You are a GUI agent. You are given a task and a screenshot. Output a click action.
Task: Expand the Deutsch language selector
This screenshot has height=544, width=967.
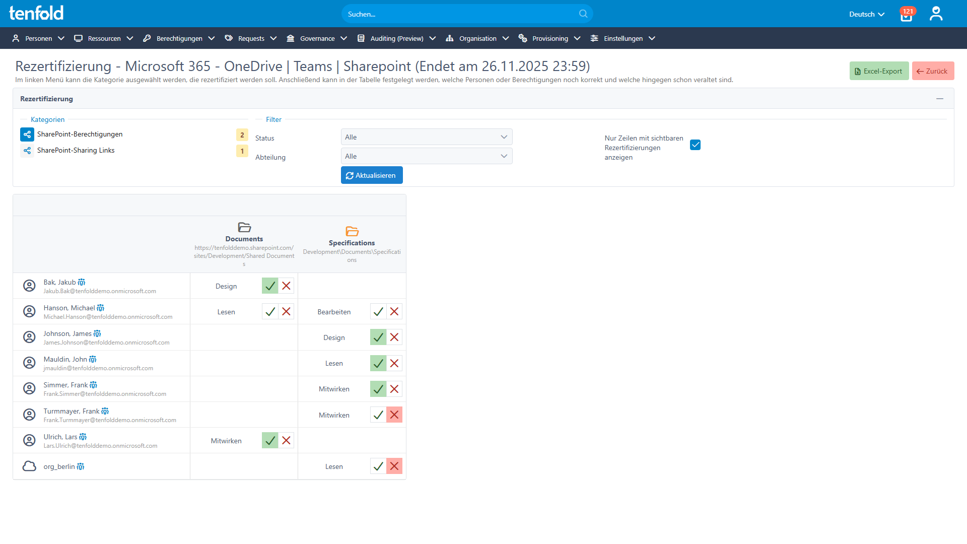tap(866, 14)
